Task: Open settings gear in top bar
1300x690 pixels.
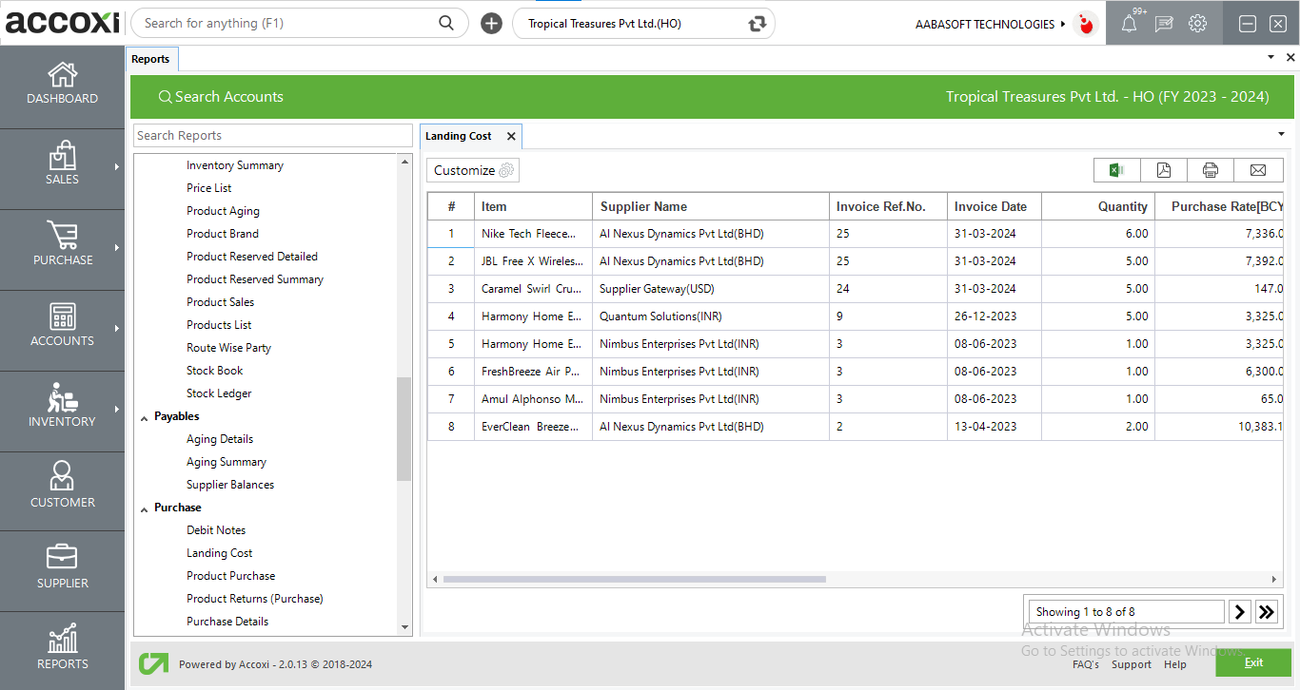Action: (1197, 24)
